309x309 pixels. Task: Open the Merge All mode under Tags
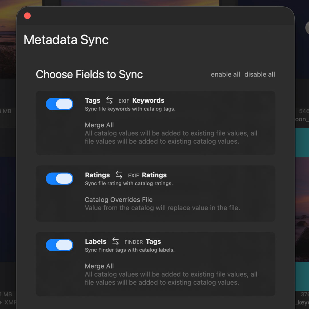coord(99,125)
